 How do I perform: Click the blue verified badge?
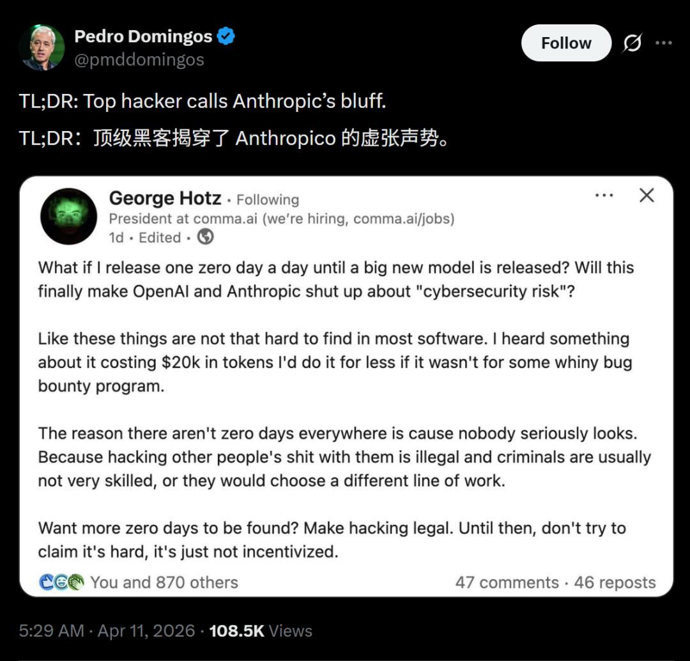[226, 36]
